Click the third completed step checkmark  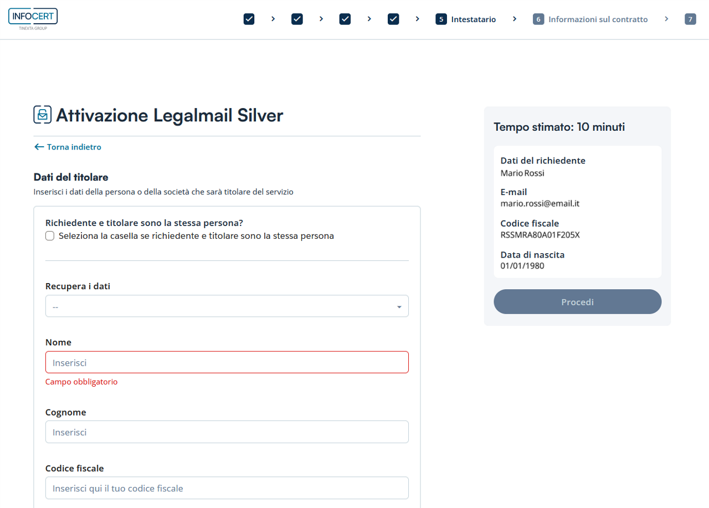pos(345,19)
